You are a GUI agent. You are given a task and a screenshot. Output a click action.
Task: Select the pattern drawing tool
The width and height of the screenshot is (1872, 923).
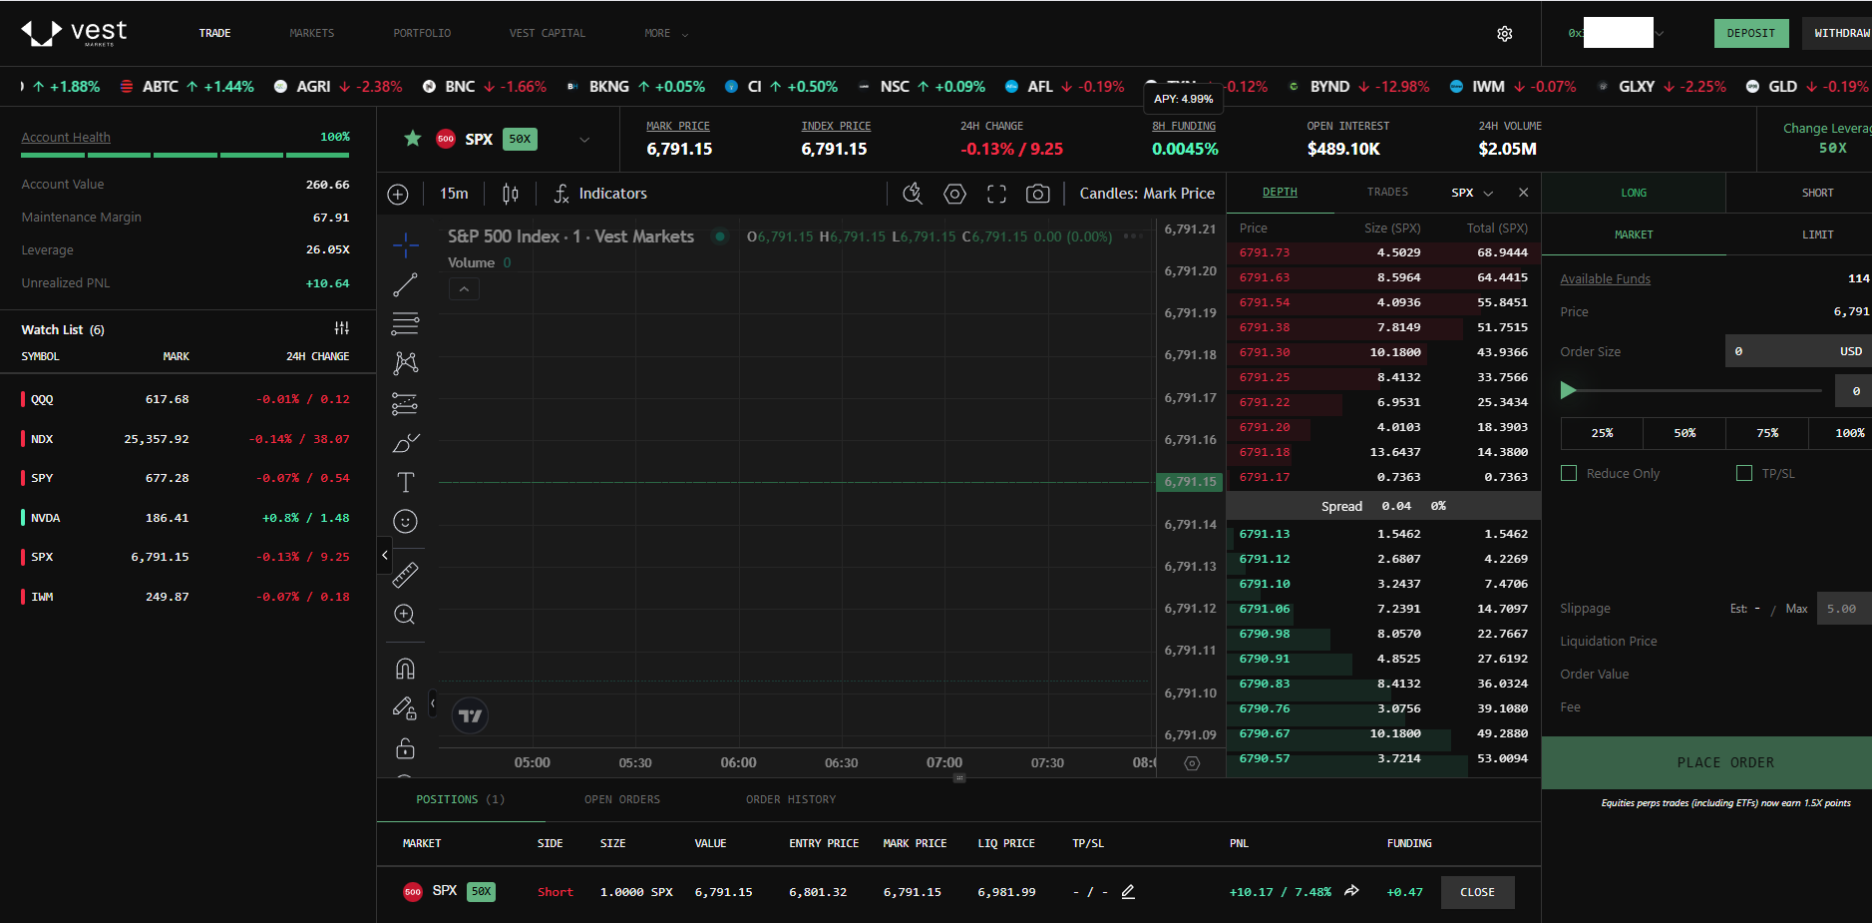405,363
